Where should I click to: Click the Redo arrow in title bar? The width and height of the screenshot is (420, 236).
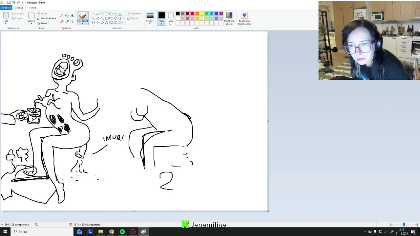(x=18, y=2)
